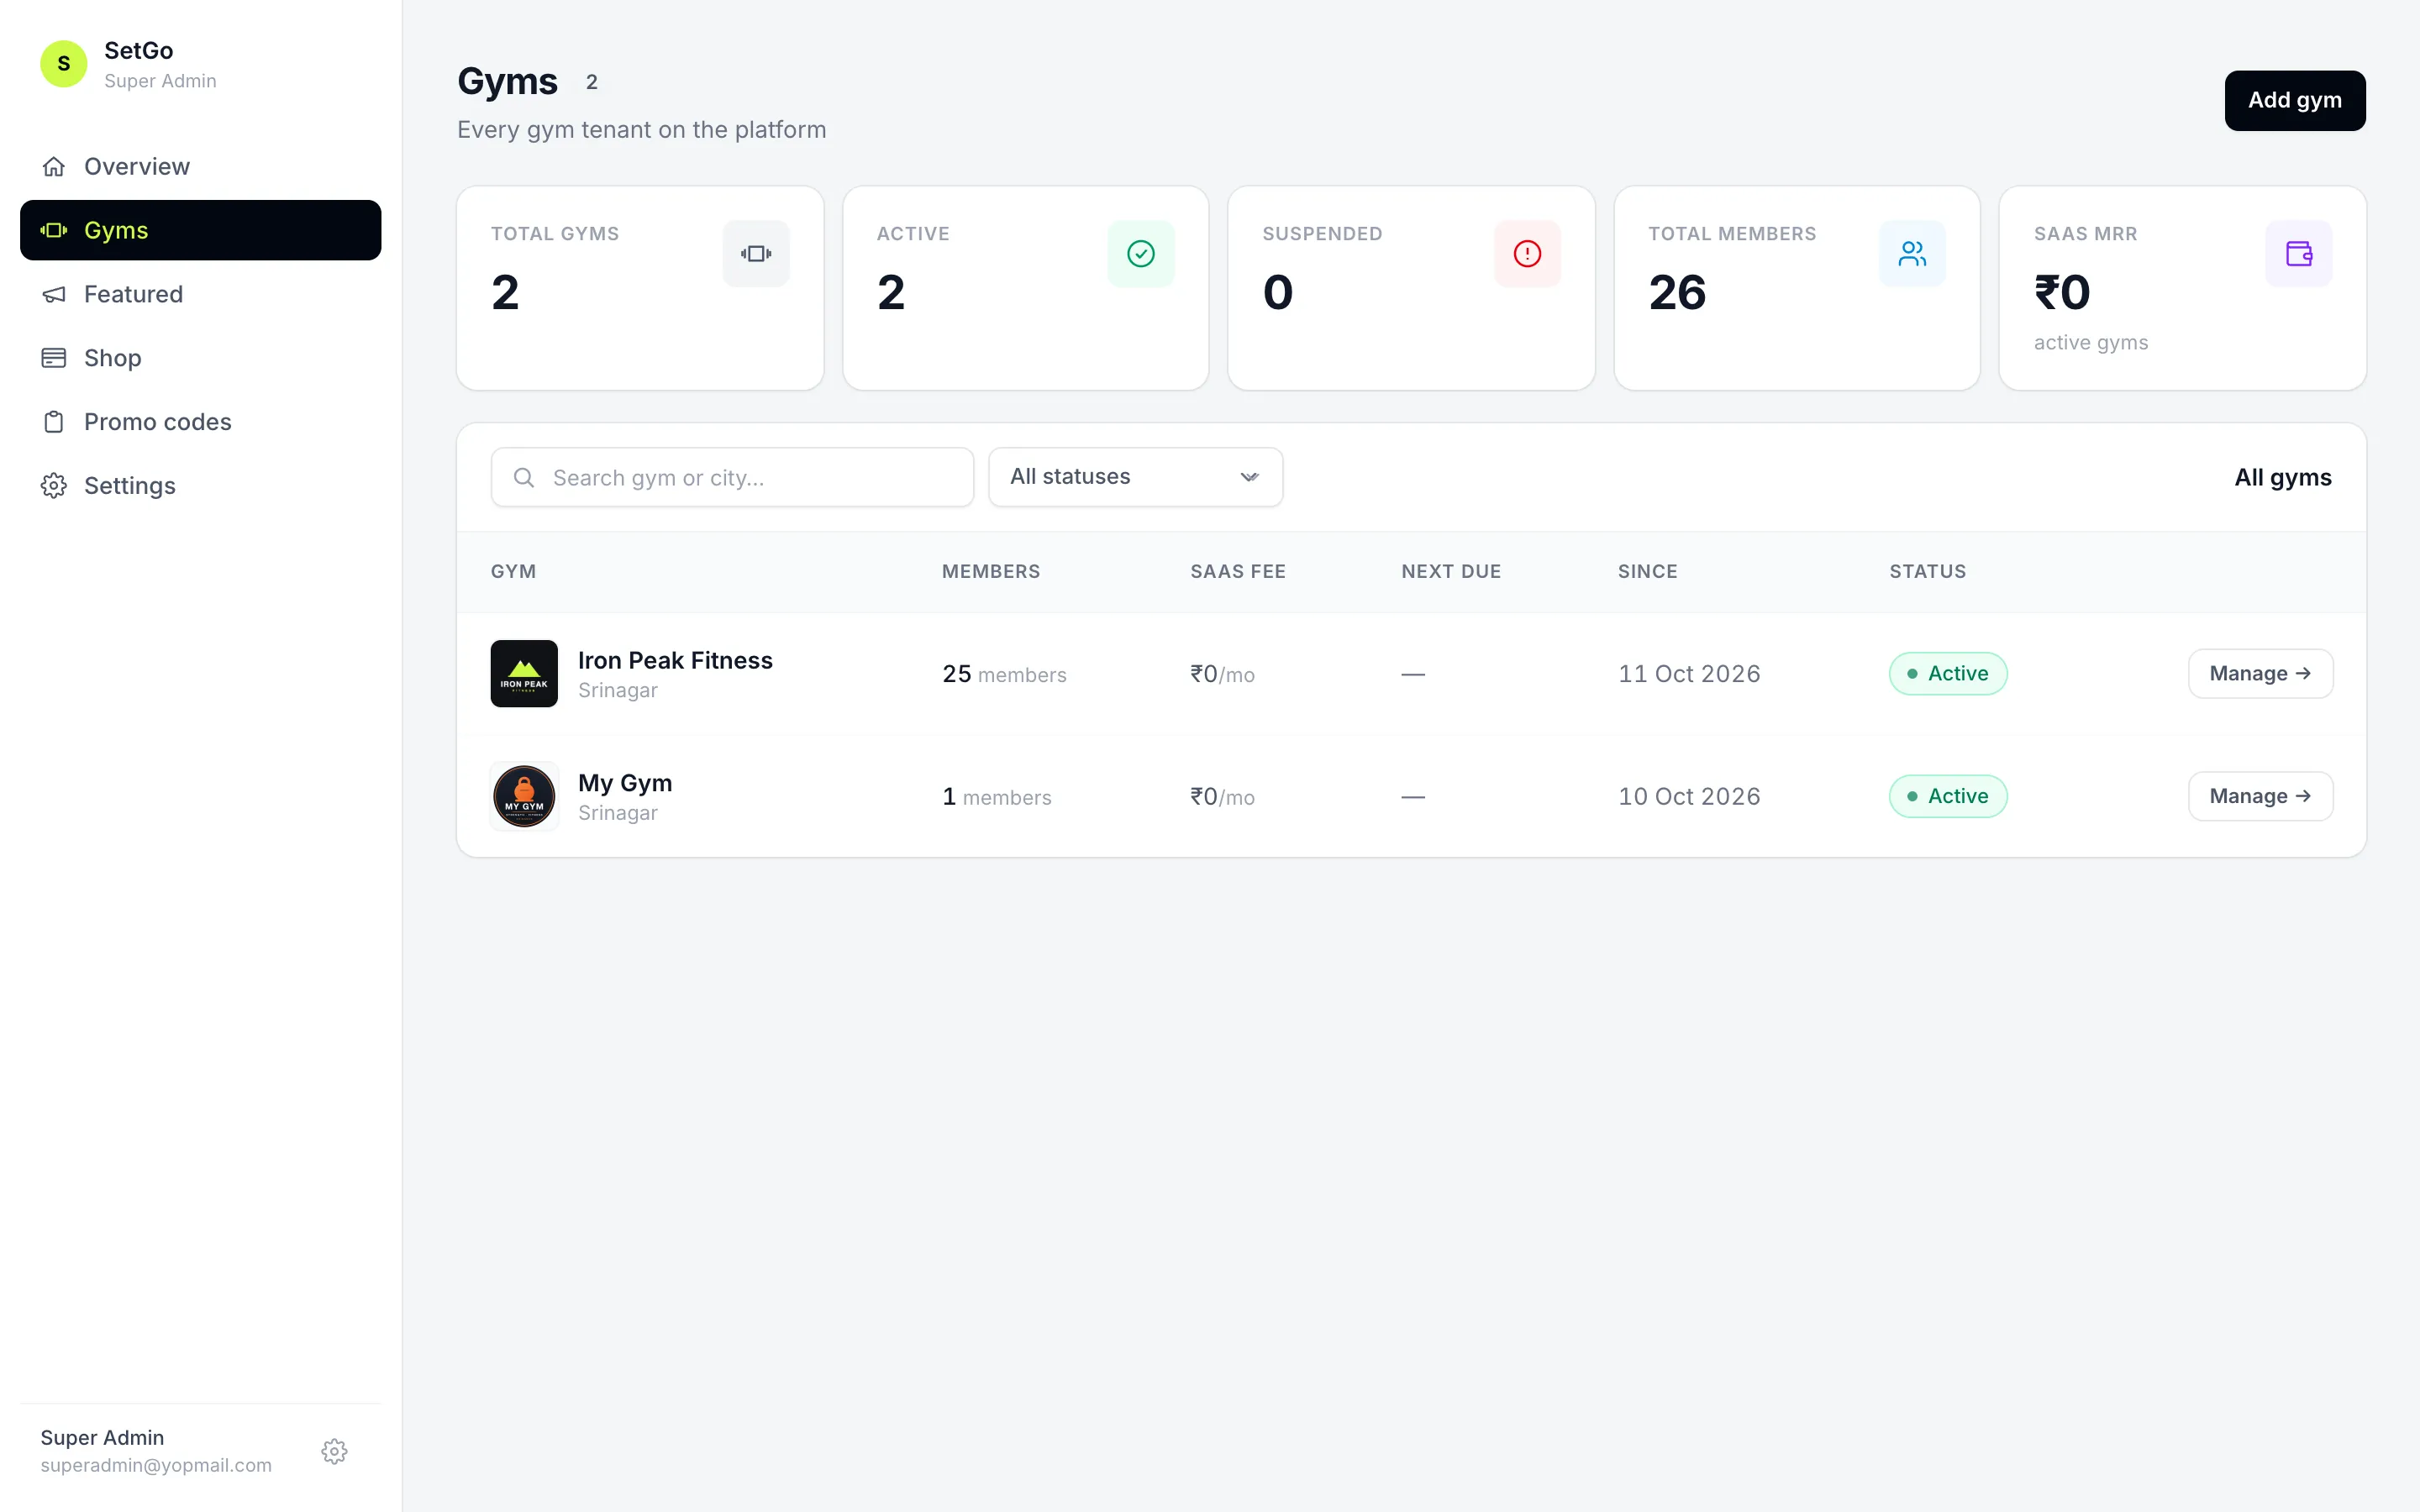Open Settings from the sidebar menu
The height and width of the screenshot is (1512, 2420).
pyautogui.click(x=200, y=486)
